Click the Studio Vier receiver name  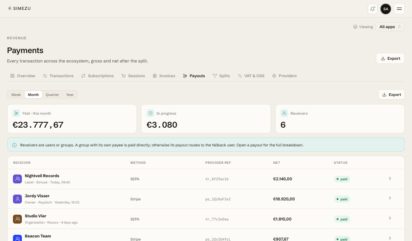[36, 216]
